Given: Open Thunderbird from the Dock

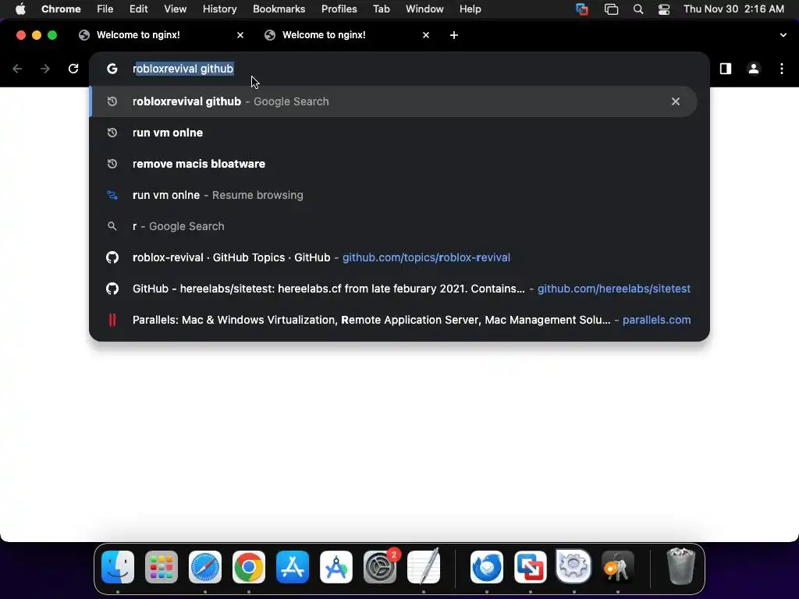Looking at the screenshot, I should pyautogui.click(x=487, y=567).
